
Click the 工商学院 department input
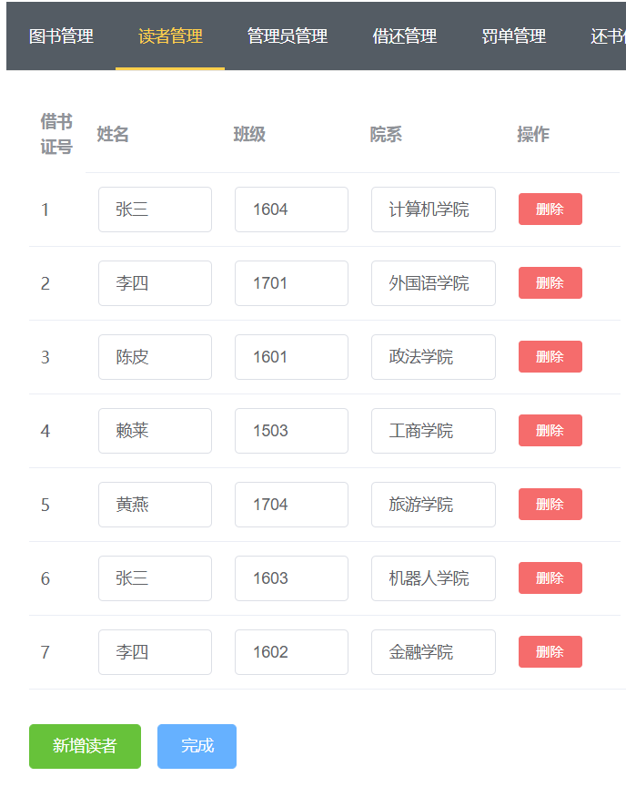(x=433, y=431)
